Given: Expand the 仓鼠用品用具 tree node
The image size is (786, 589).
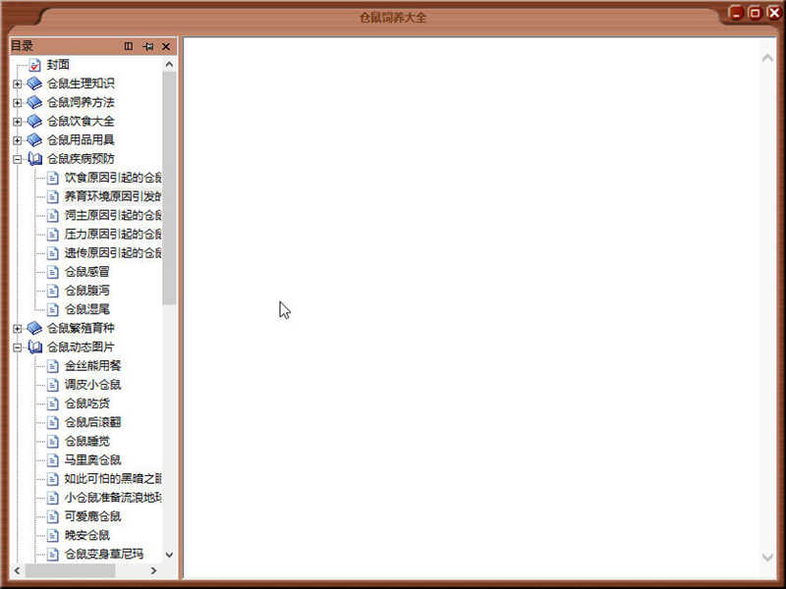Looking at the screenshot, I should click(18, 140).
